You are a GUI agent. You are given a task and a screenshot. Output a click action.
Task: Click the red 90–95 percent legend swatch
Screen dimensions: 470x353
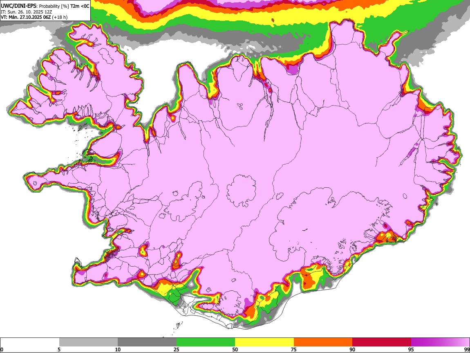pyautogui.click(x=382, y=342)
